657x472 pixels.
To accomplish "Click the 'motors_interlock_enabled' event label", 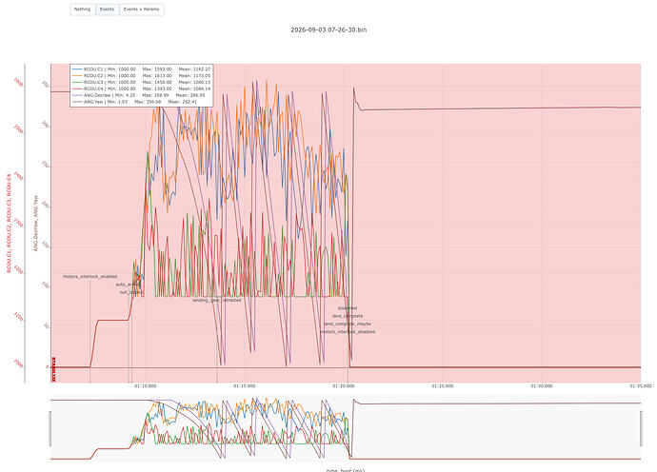I will (x=90, y=276).
